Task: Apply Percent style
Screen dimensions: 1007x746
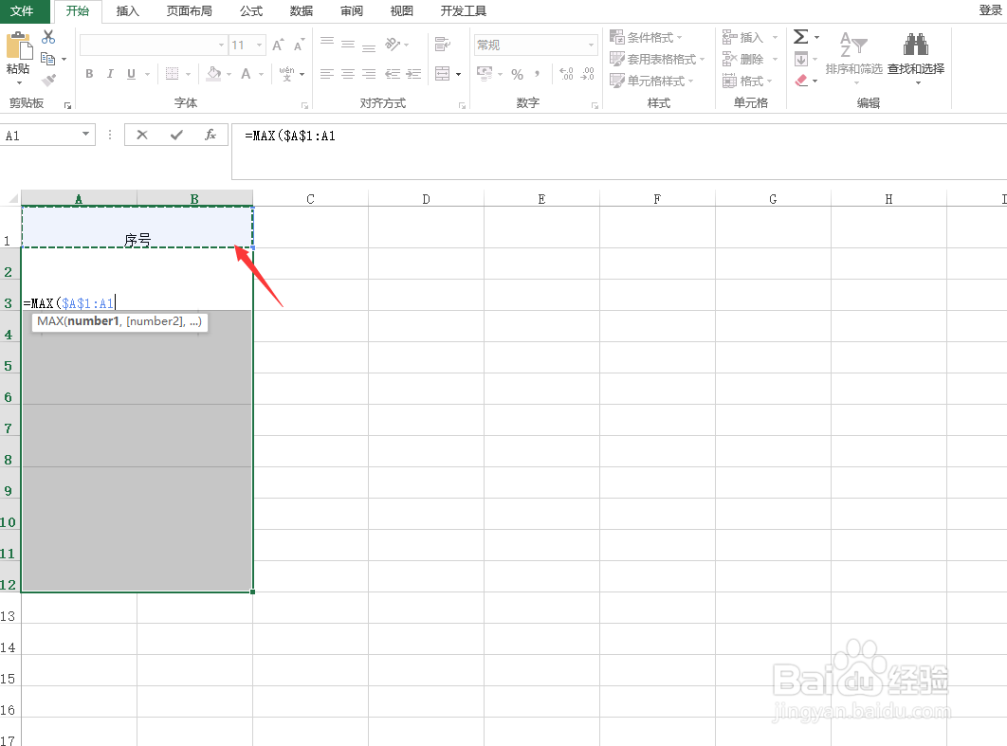Action: tap(517, 75)
